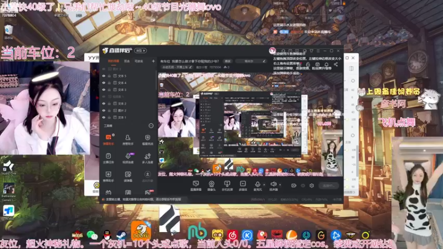Open the 视频连麦 video co-stream tool
The height and width of the screenshot is (249, 443).
[128, 158]
